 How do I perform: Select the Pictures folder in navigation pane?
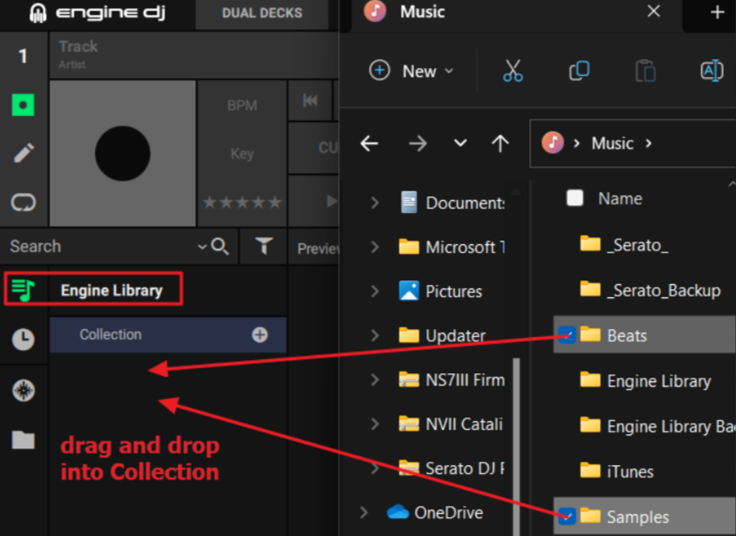(x=440, y=291)
